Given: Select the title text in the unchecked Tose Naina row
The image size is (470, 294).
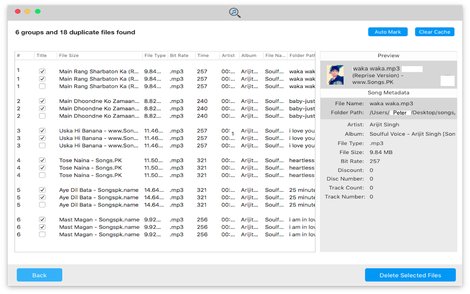Looking at the screenshot, I should (90, 175).
